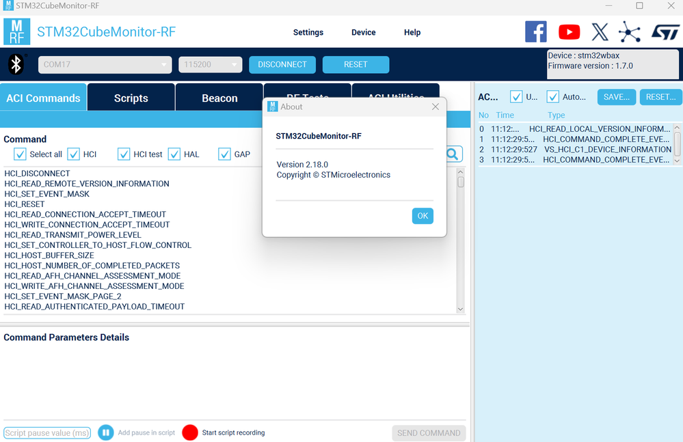The width and height of the screenshot is (683, 442).
Task: Open the COM17 port dropdown
Action: pyautogui.click(x=105, y=64)
